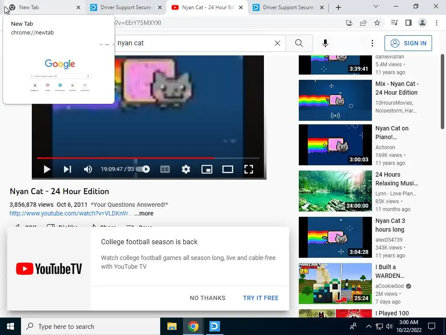Open File Explorer from taskbar
The width and height of the screenshot is (446, 335).
172,326
